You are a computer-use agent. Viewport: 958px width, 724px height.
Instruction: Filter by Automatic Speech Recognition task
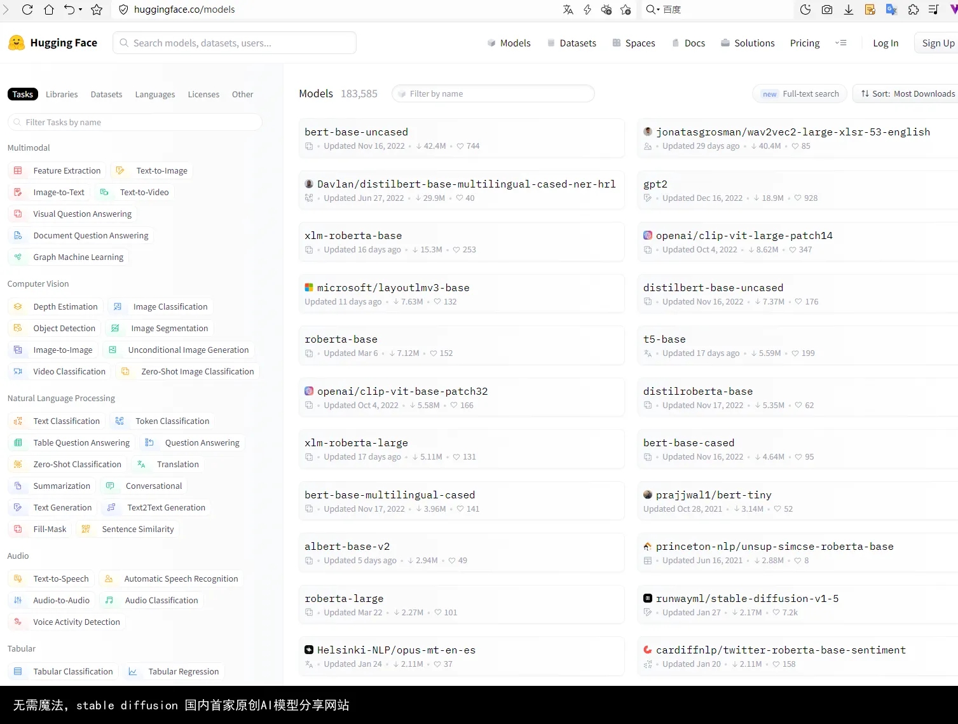click(x=171, y=578)
